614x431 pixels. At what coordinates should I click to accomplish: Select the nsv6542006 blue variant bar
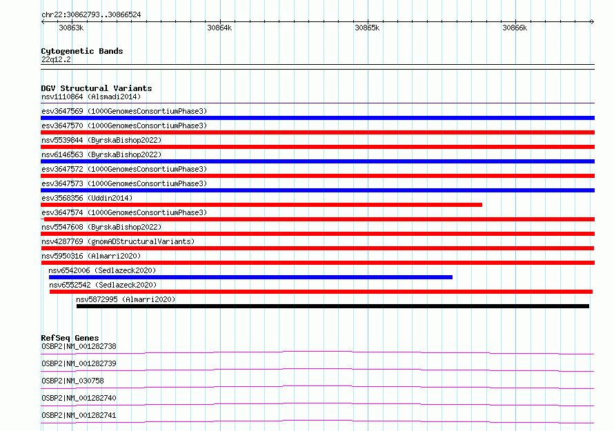click(x=250, y=277)
